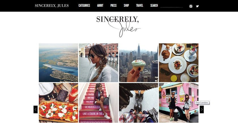Open the breakfast plates table photo

pyautogui.click(x=179, y=63)
